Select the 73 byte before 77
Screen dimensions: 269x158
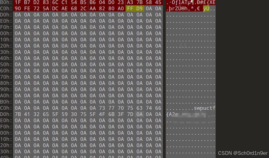tap(102, 108)
